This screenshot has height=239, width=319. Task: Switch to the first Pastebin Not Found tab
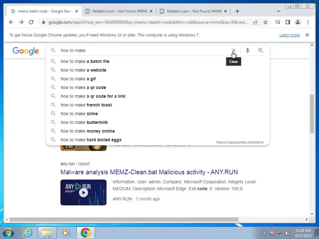click(x=119, y=11)
